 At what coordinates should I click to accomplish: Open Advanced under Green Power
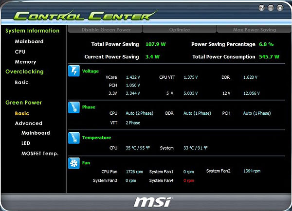coord(29,123)
